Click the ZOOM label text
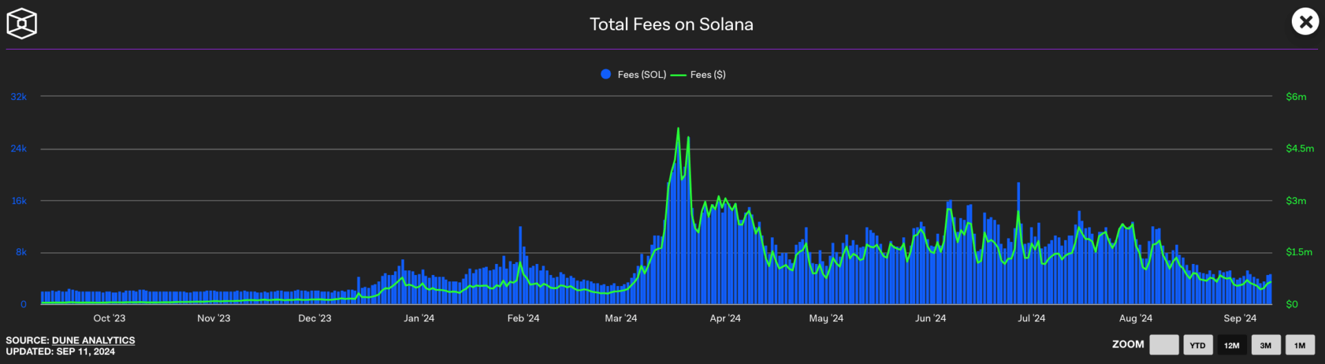This screenshot has height=364, width=1325. [x=1128, y=344]
